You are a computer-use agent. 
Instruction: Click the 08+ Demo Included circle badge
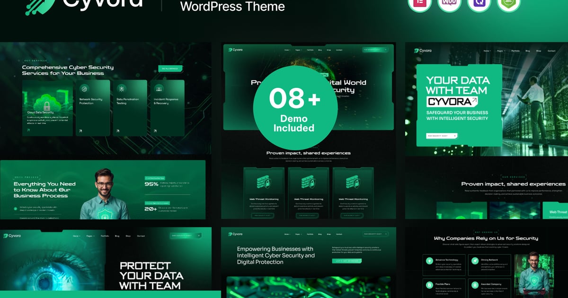(295, 108)
